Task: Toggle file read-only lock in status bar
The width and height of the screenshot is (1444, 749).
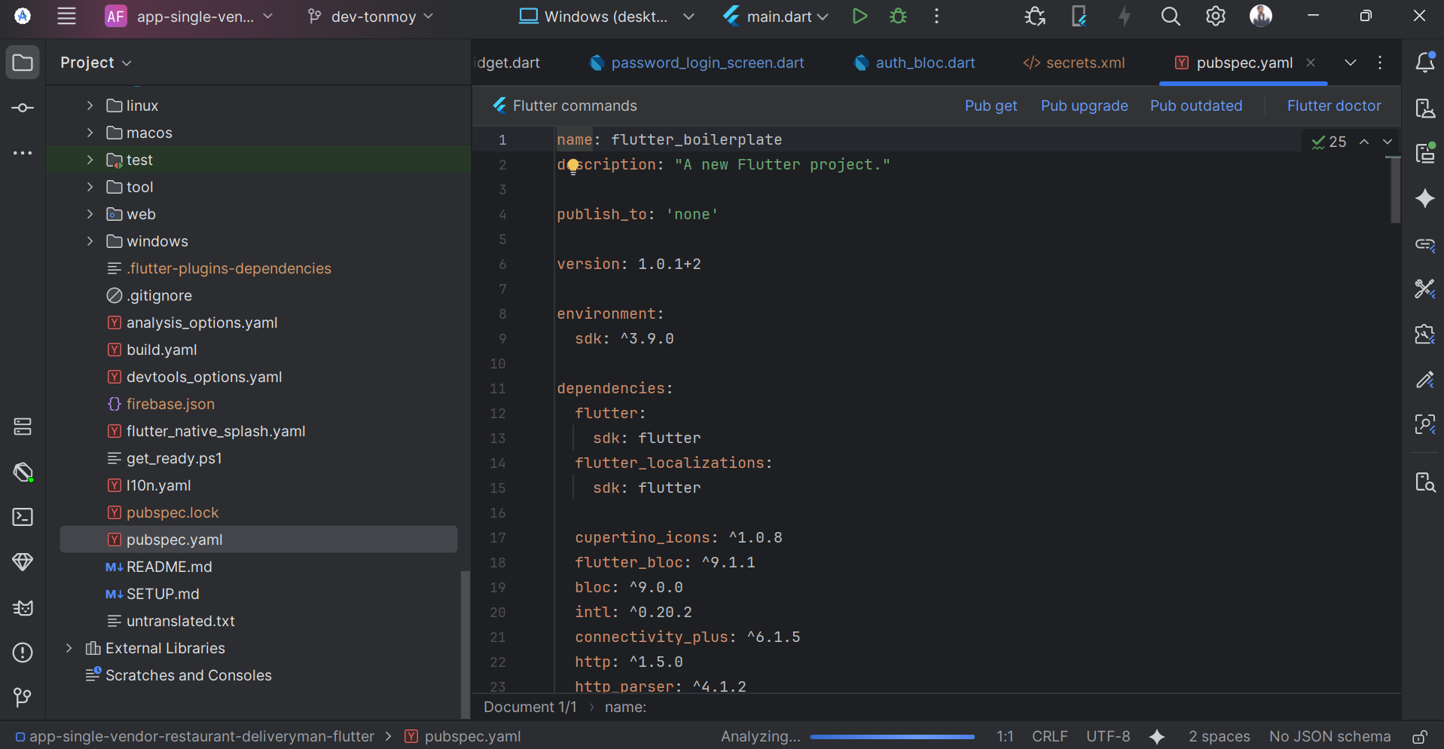Action: click(x=1419, y=737)
